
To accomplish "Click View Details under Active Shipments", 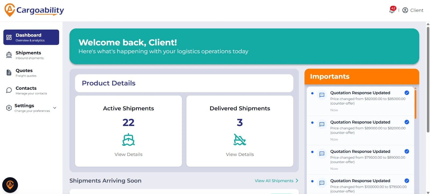I will point(128,154).
